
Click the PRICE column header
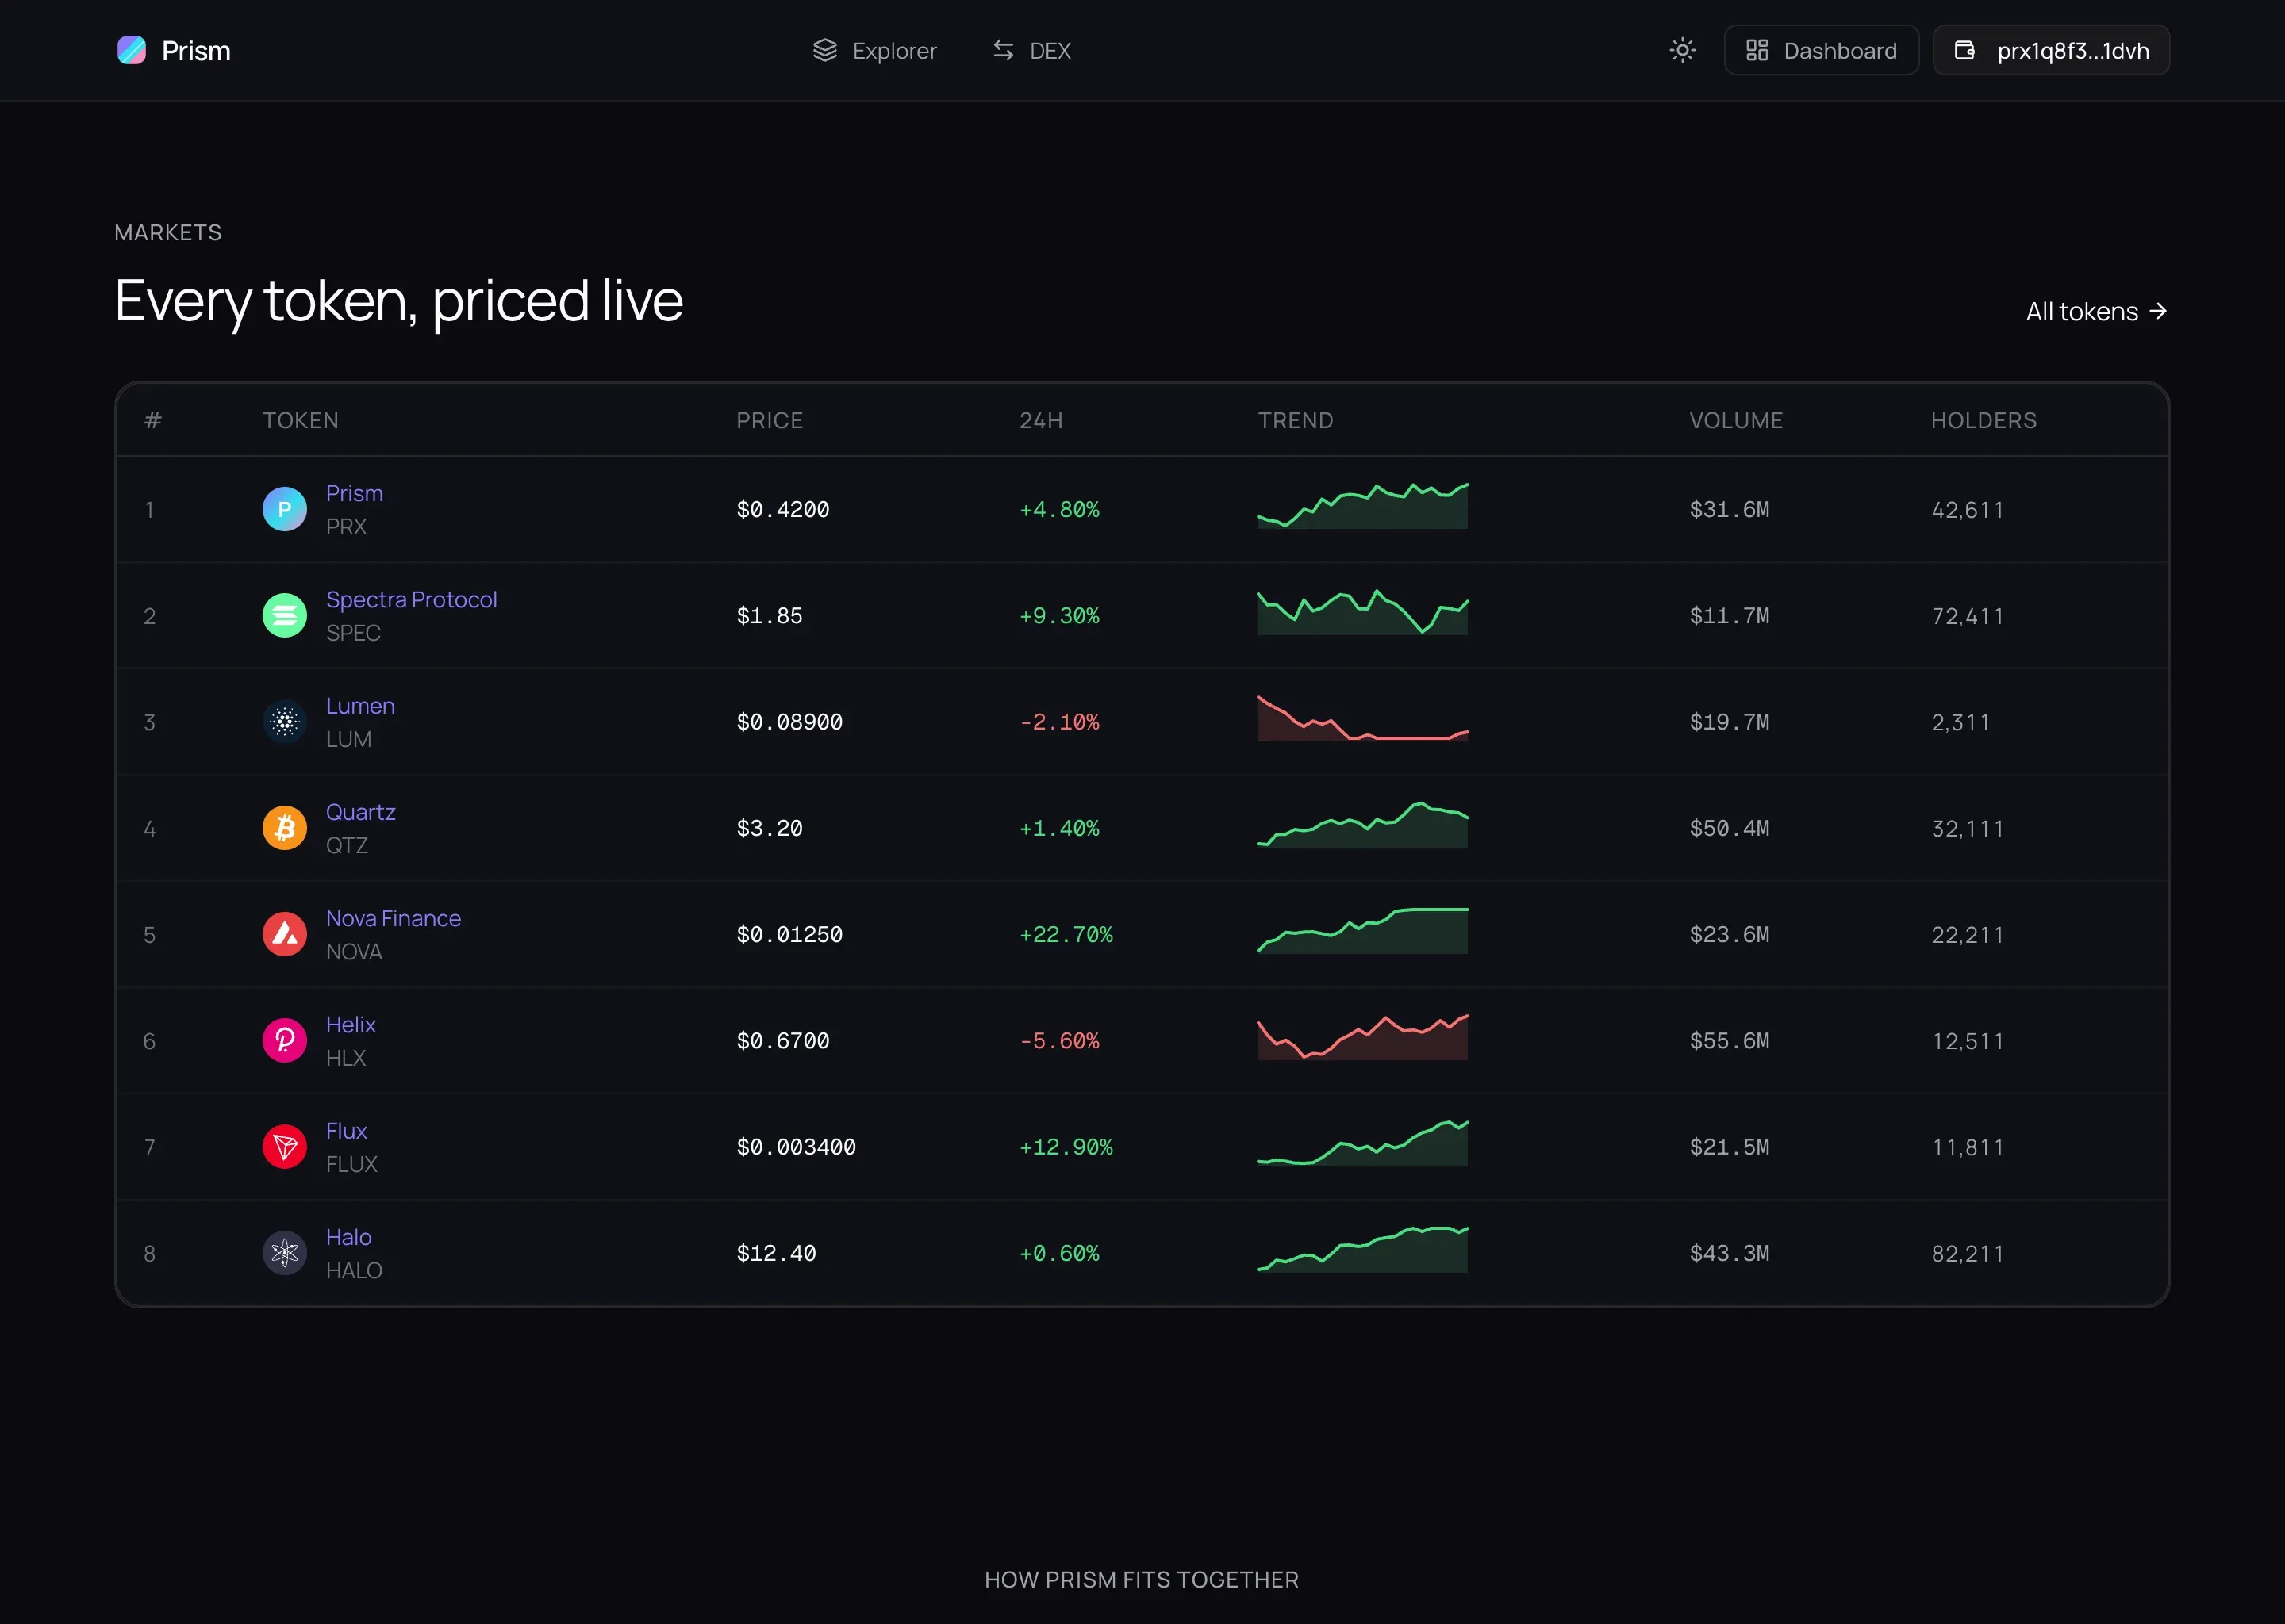(770, 420)
